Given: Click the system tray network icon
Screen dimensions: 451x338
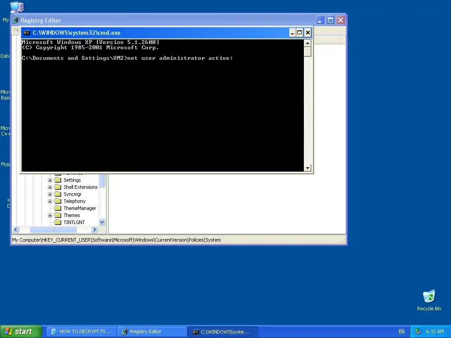Looking at the screenshot, I should pyautogui.click(x=418, y=332).
